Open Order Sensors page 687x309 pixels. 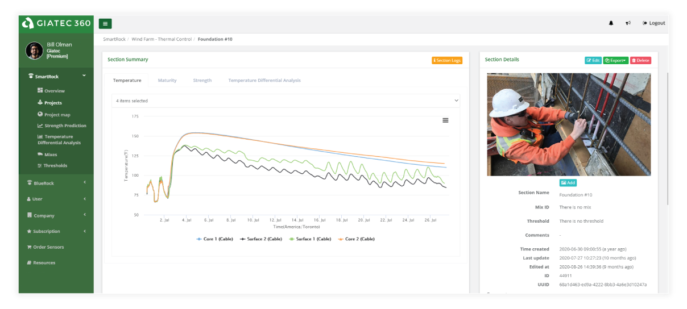point(48,247)
